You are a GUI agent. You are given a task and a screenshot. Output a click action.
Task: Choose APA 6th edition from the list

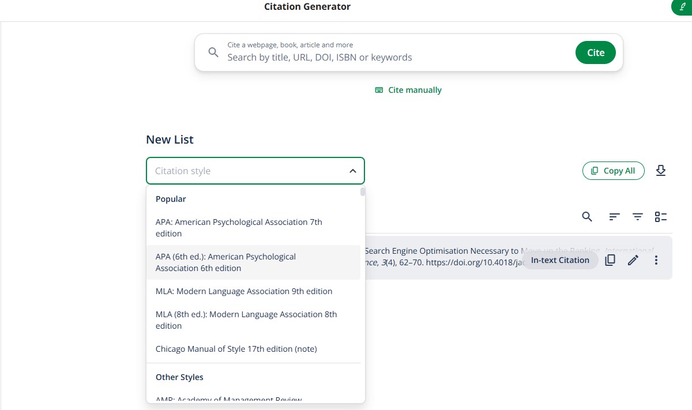225,262
